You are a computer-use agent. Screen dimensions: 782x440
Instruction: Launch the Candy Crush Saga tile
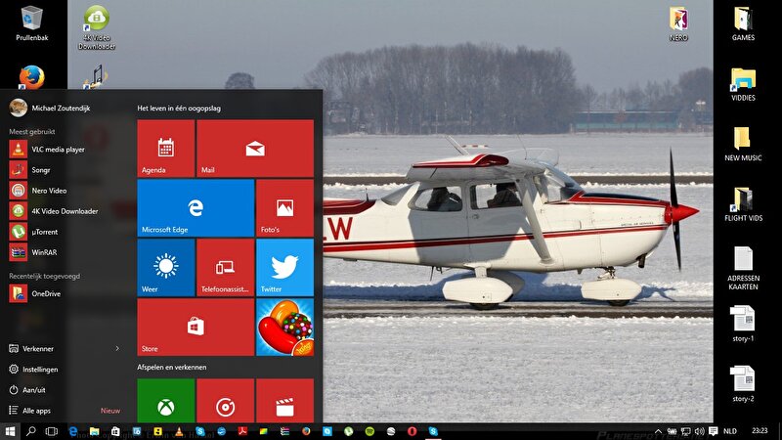click(x=284, y=327)
